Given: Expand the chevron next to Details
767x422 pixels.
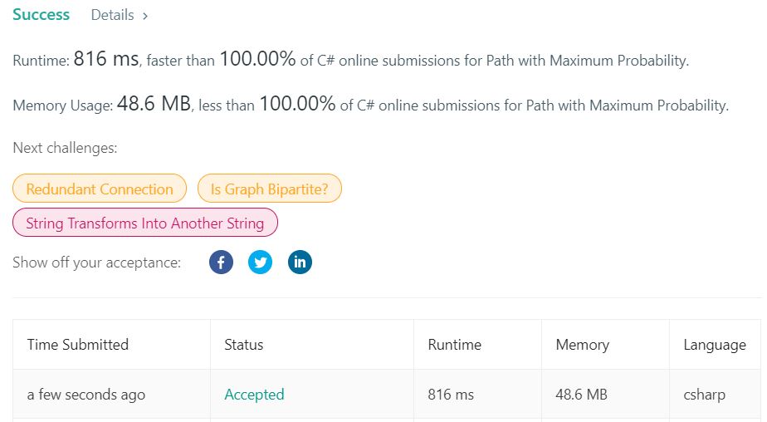Looking at the screenshot, I should pyautogui.click(x=144, y=16).
